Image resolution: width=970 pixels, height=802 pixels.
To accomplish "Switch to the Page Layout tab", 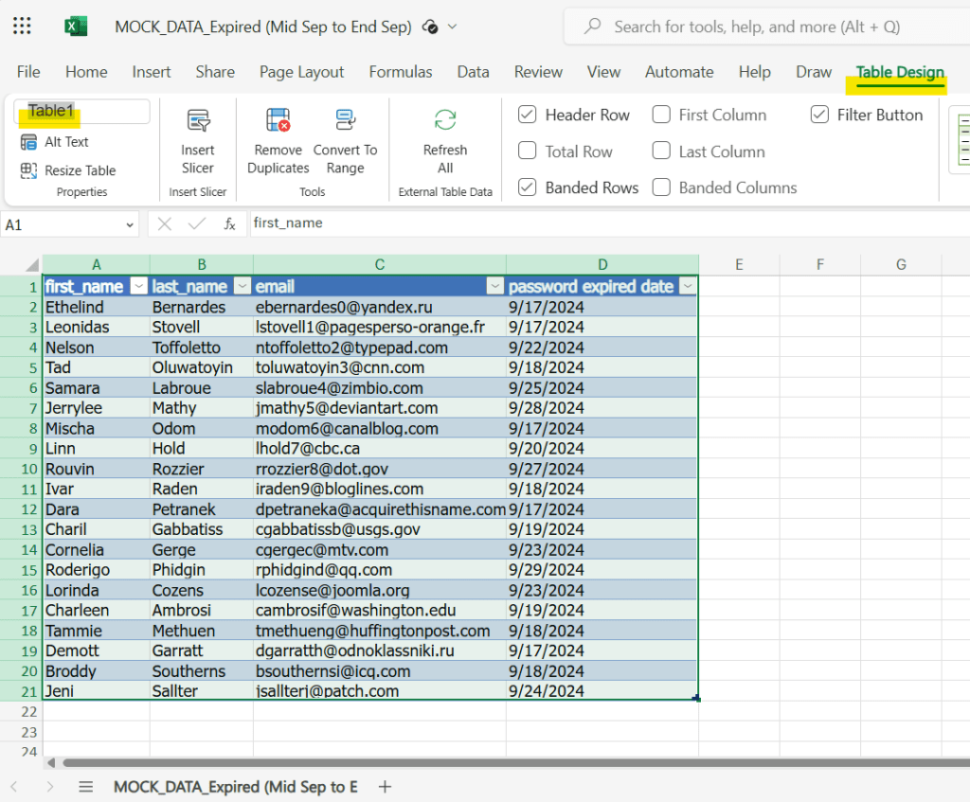I will click(301, 72).
